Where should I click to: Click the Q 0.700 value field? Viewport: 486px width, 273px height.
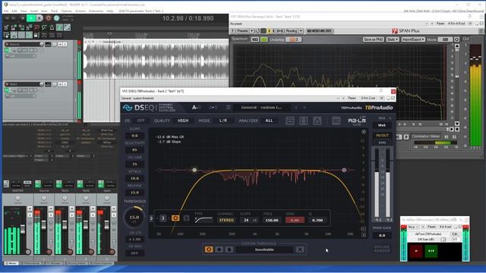(317, 220)
